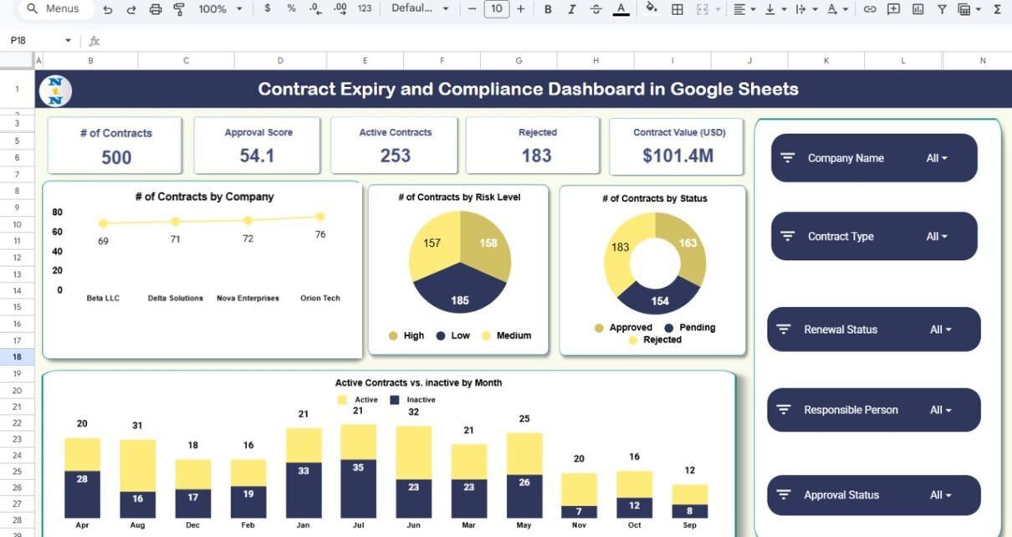Open the default font menu

tap(420, 9)
